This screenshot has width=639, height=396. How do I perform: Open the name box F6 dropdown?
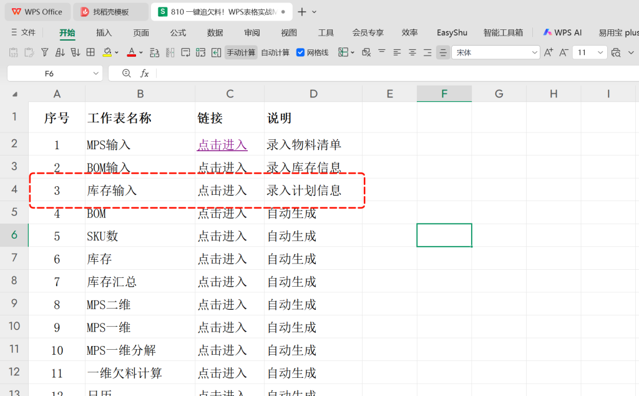(95, 74)
